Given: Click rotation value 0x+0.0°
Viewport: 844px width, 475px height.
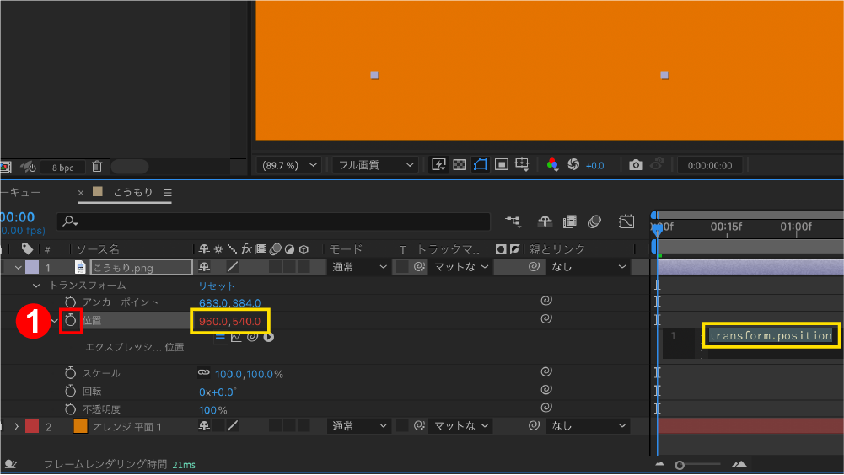Looking at the screenshot, I should click(218, 392).
